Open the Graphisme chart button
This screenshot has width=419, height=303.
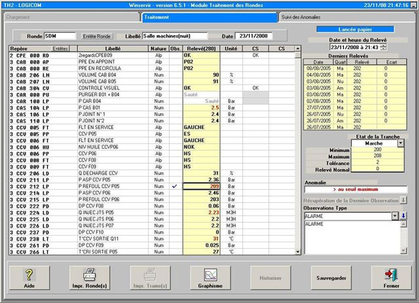click(x=211, y=278)
